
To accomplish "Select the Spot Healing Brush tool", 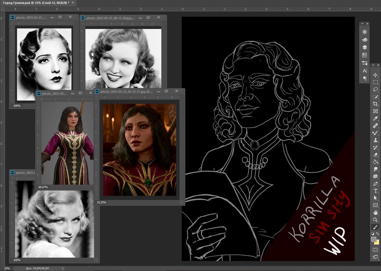I will pyautogui.click(x=375, y=126).
